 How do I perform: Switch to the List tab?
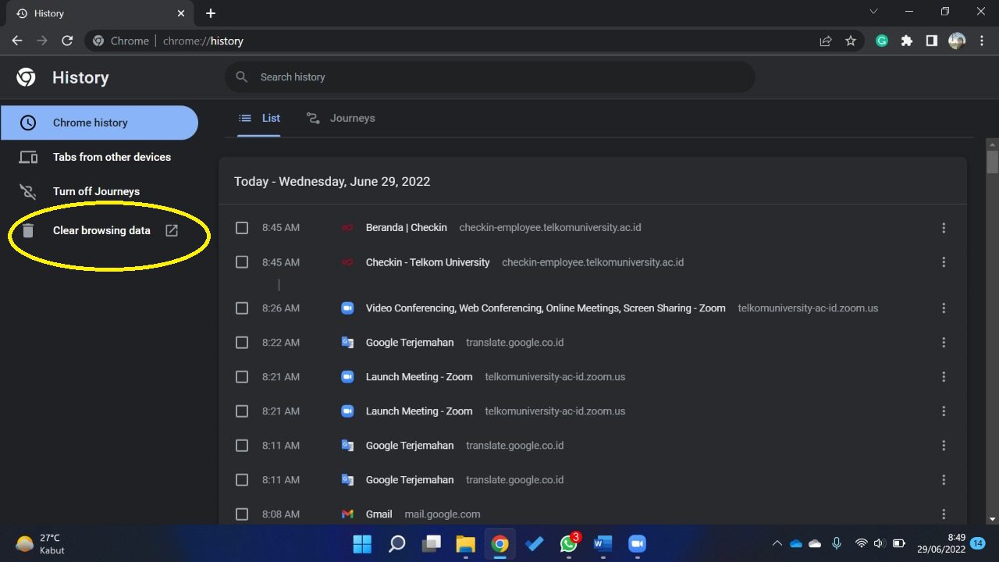pyautogui.click(x=259, y=118)
